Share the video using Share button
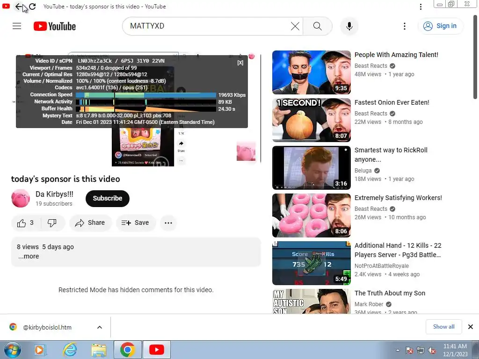The image size is (479, 359). [90, 223]
